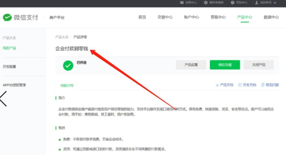Click 产品大全 breadcrumb link
Viewport: 286px width, 155px height.
pos(62,37)
